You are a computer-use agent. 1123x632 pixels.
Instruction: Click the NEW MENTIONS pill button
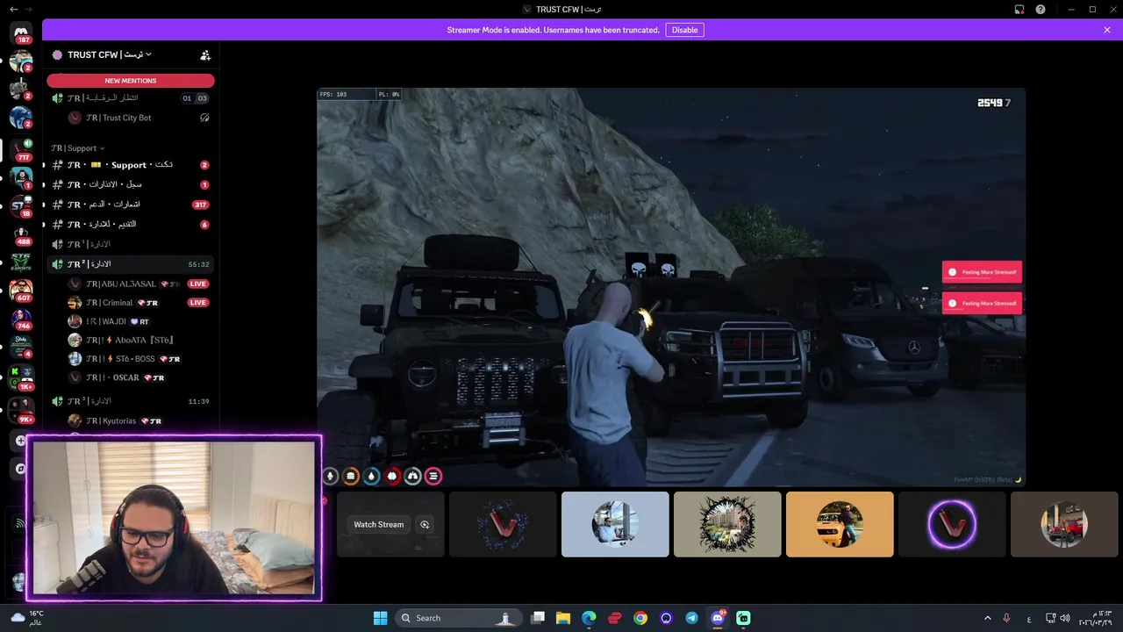click(x=130, y=81)
